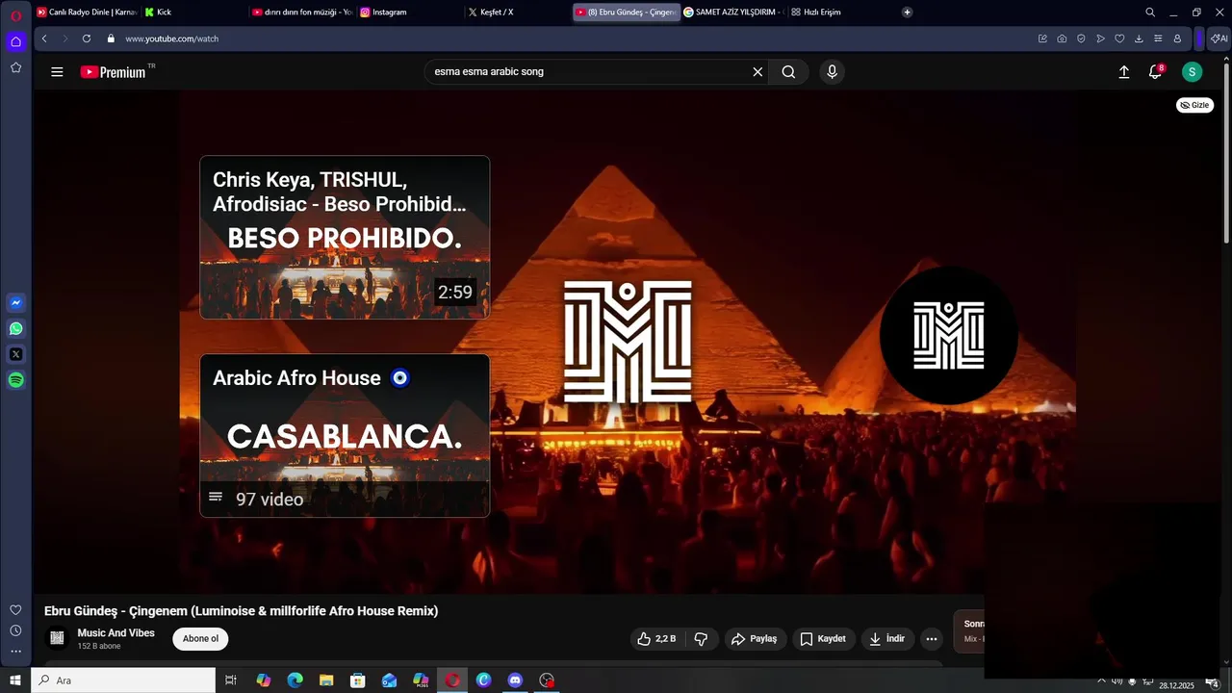The width and height of the screenshot is (1232, 693).
Task: Share the video via Paylaş
Action: [754, 639]
